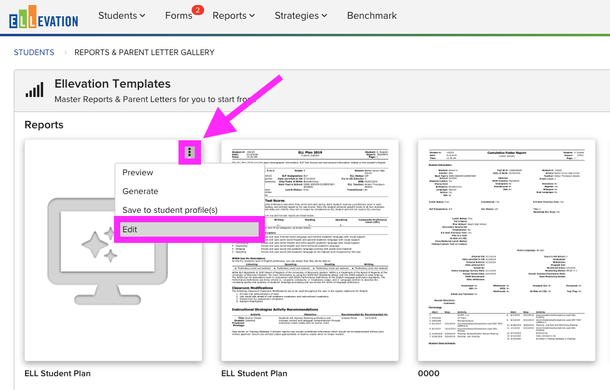Image resolution: width=610 pixels, height=390 pixels.
Task: Open the Students dropdown menu
Action: (x=121, y=16)
